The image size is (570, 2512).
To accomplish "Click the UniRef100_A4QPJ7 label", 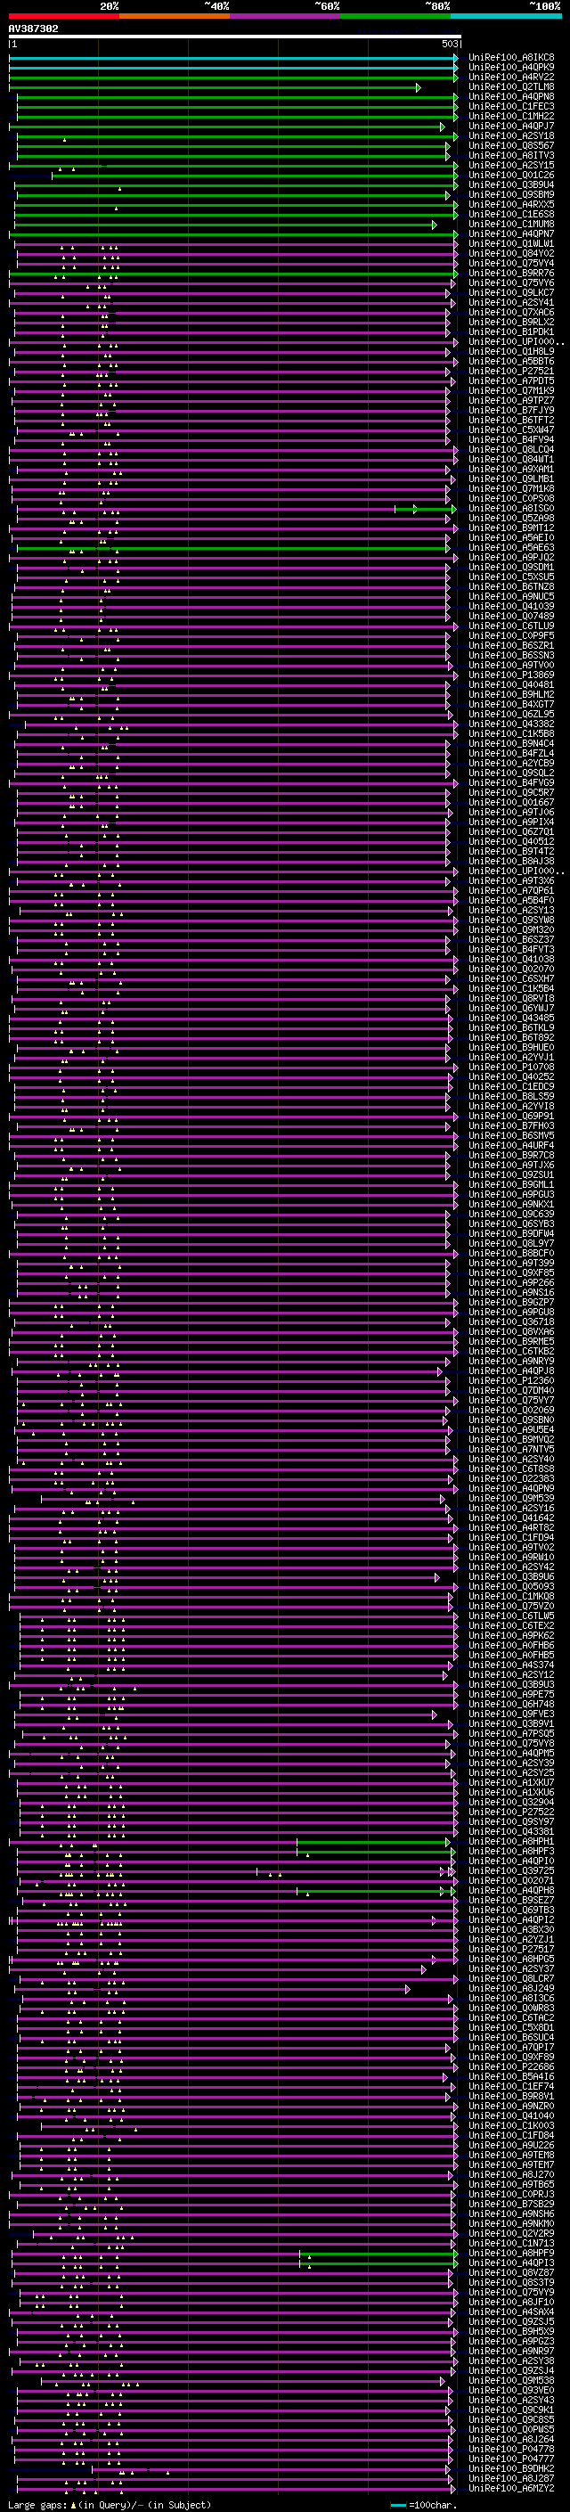I will coord(510,126).
